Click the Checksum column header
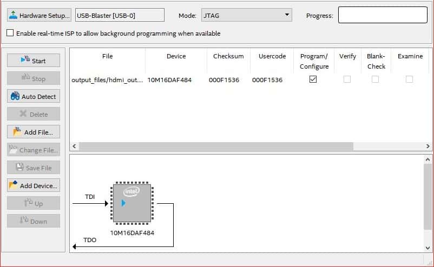Viewport: 434px width, 267px height. coord(228,56)
